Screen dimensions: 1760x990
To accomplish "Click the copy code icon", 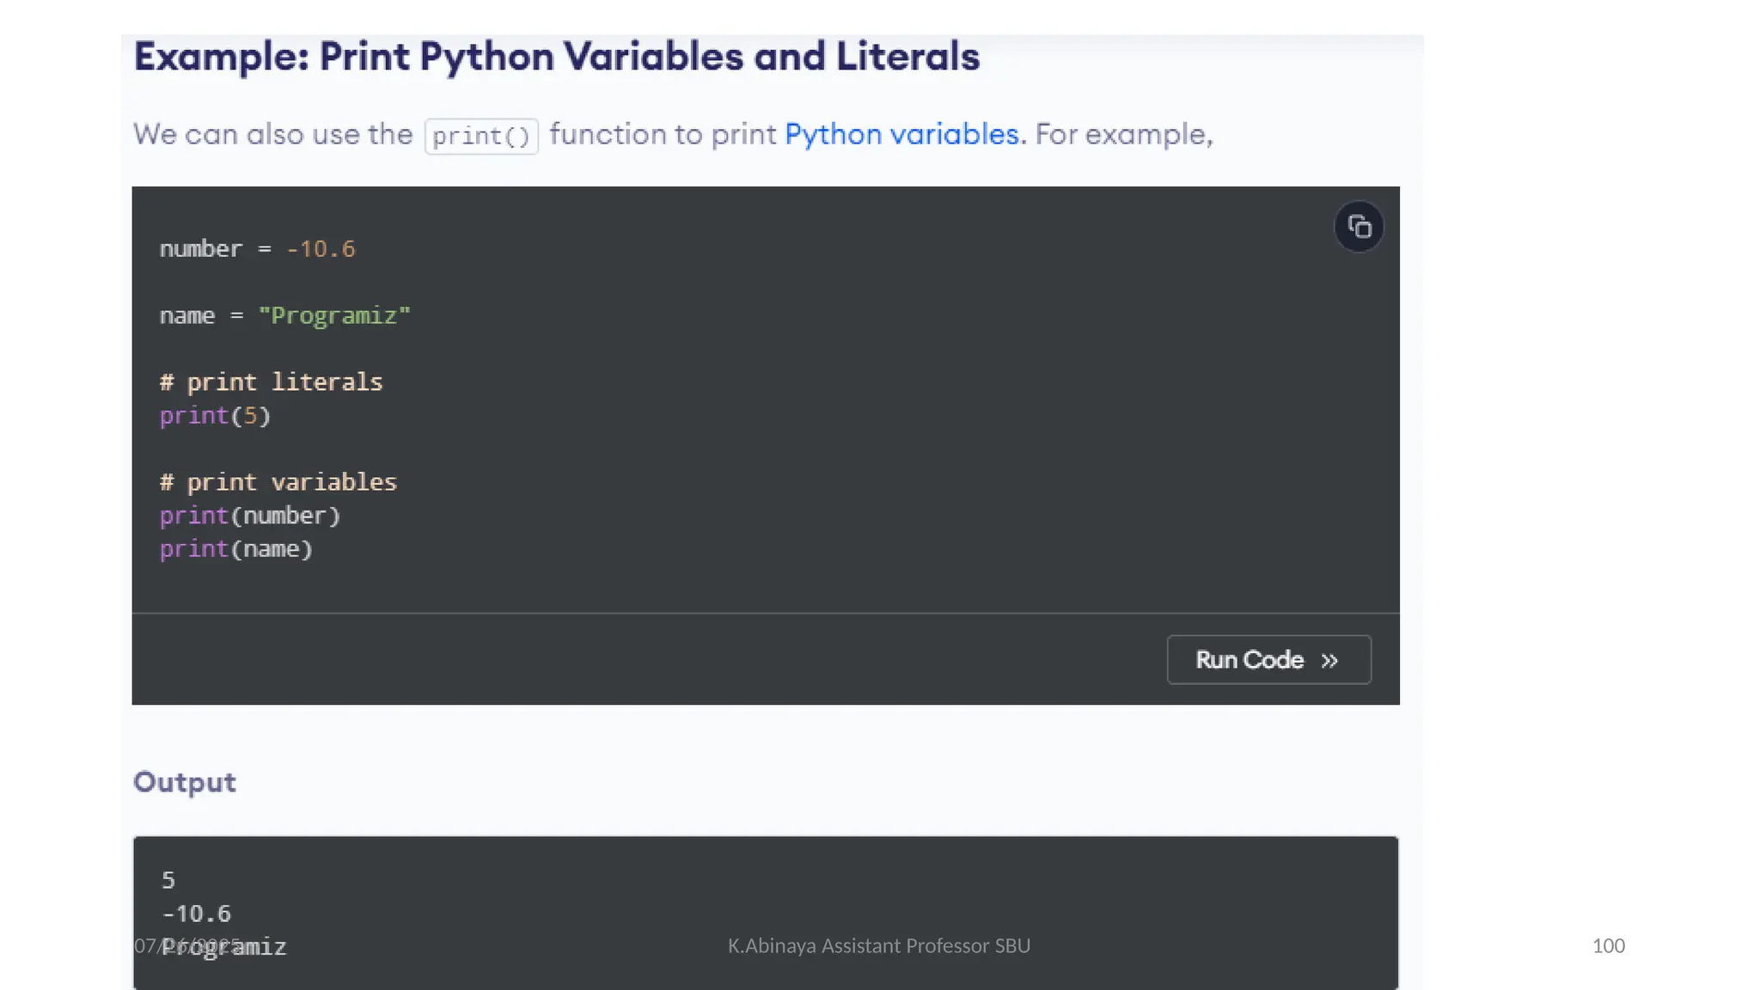I will click(1359, 227).
